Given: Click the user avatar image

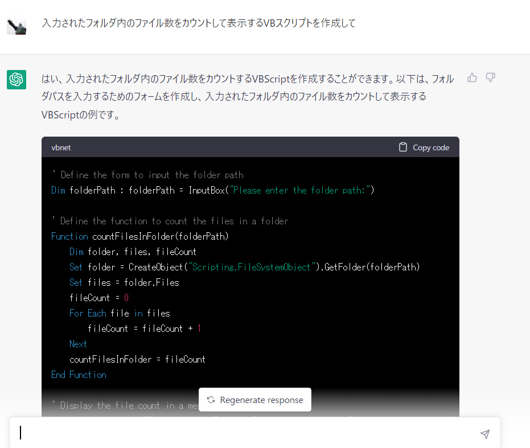Looking at the screenshot, I should (17, 26).
